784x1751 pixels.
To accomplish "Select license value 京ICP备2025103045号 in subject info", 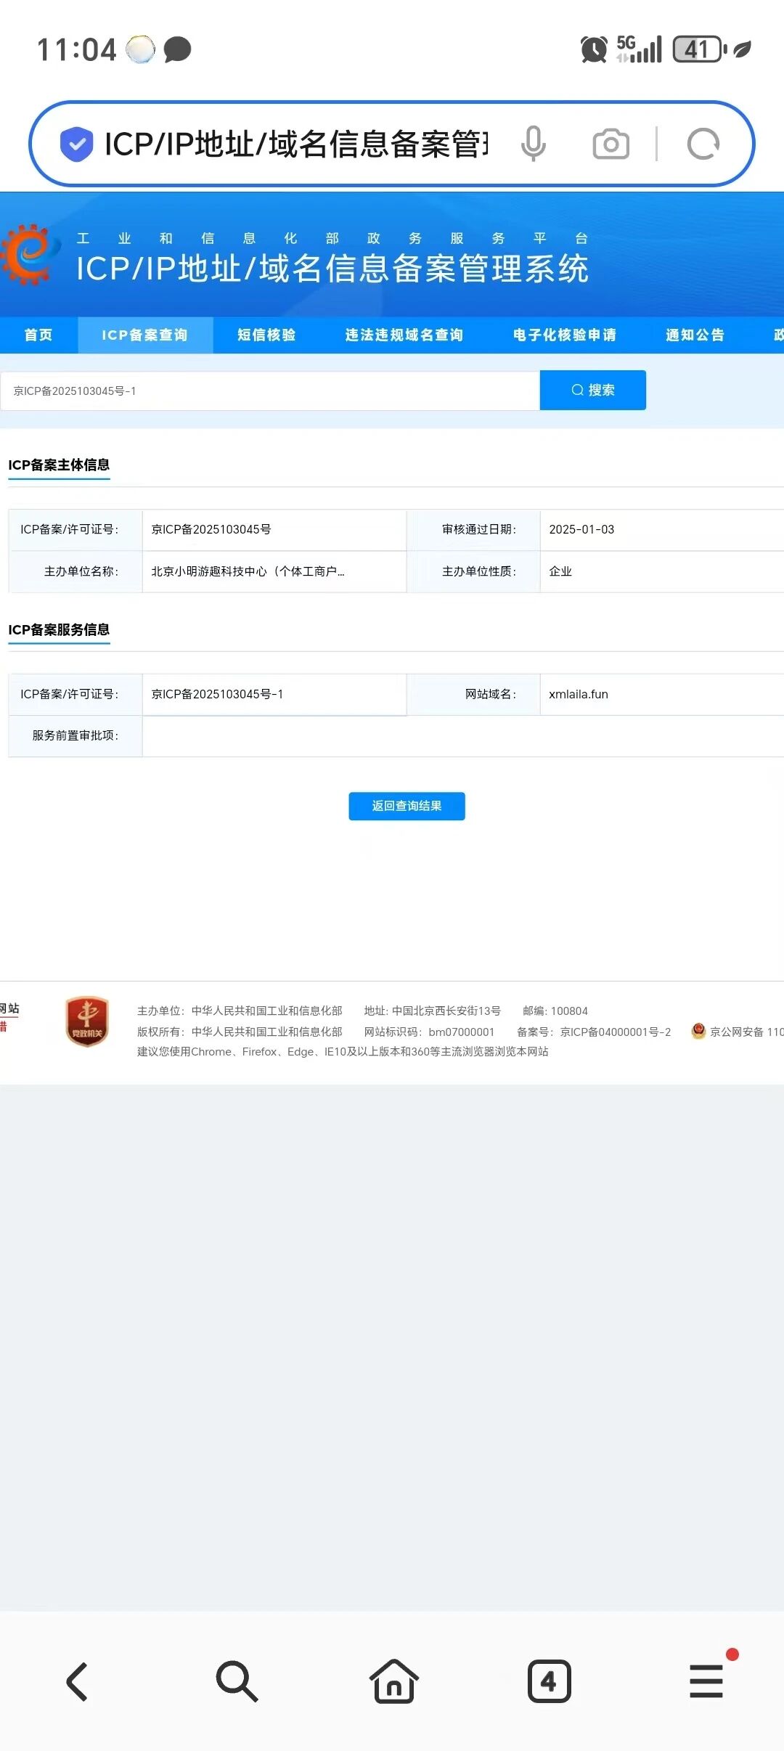I will 211,529.
